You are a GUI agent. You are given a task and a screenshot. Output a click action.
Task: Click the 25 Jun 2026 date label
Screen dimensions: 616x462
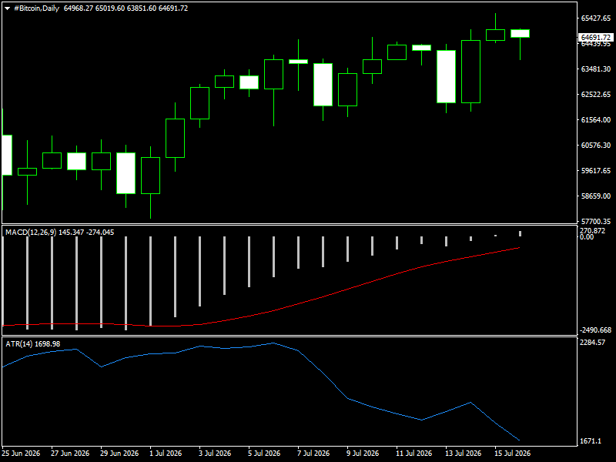(x=22, y=453)
